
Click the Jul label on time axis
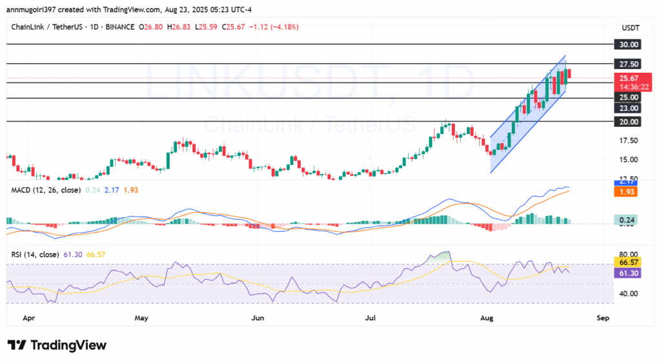tap(370, 318)
